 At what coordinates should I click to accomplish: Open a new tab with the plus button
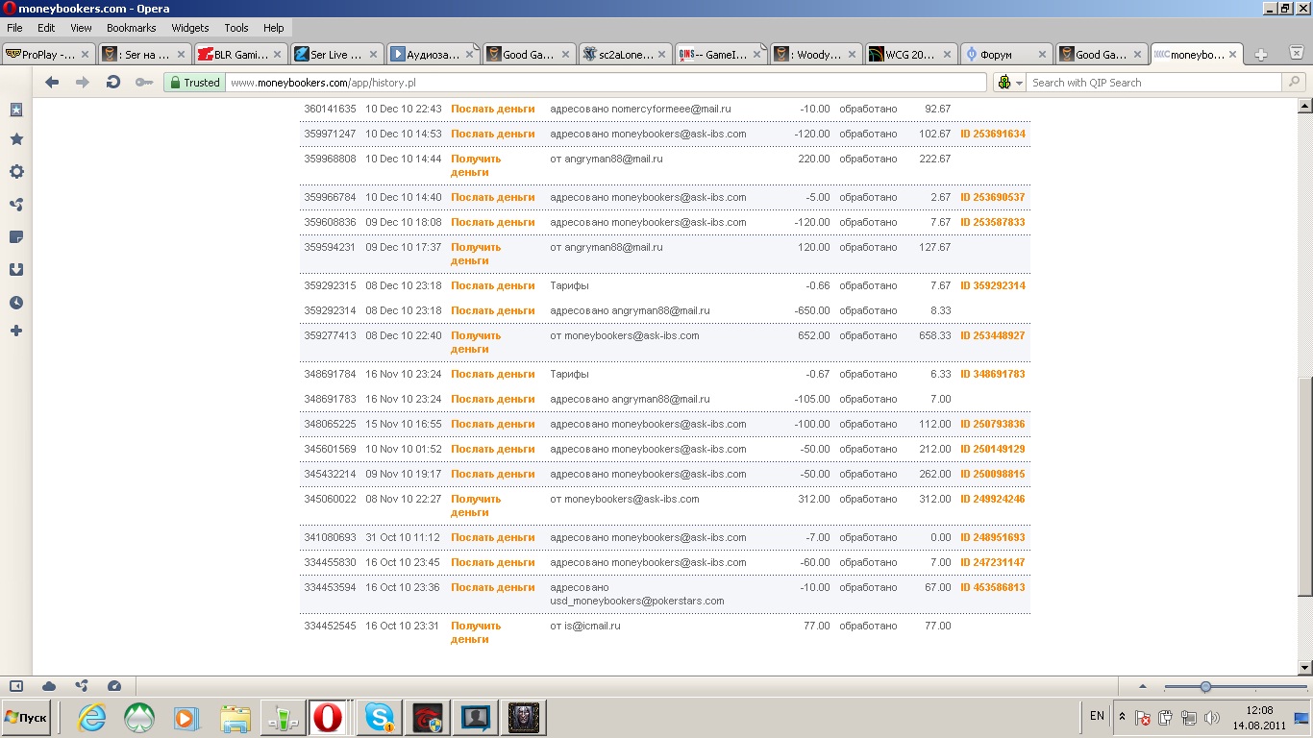pyautogui.click(x=1261, y=55)
